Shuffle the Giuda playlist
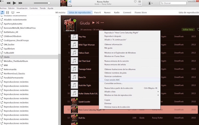 [x=97, y=23]
